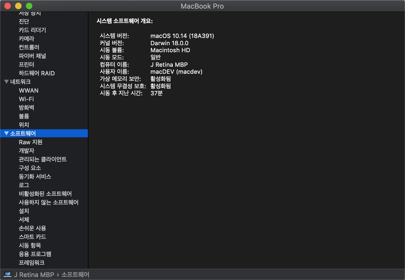Click the 시스템 버전 label
Screen dimensions: 405x280
tap(114, 36)
